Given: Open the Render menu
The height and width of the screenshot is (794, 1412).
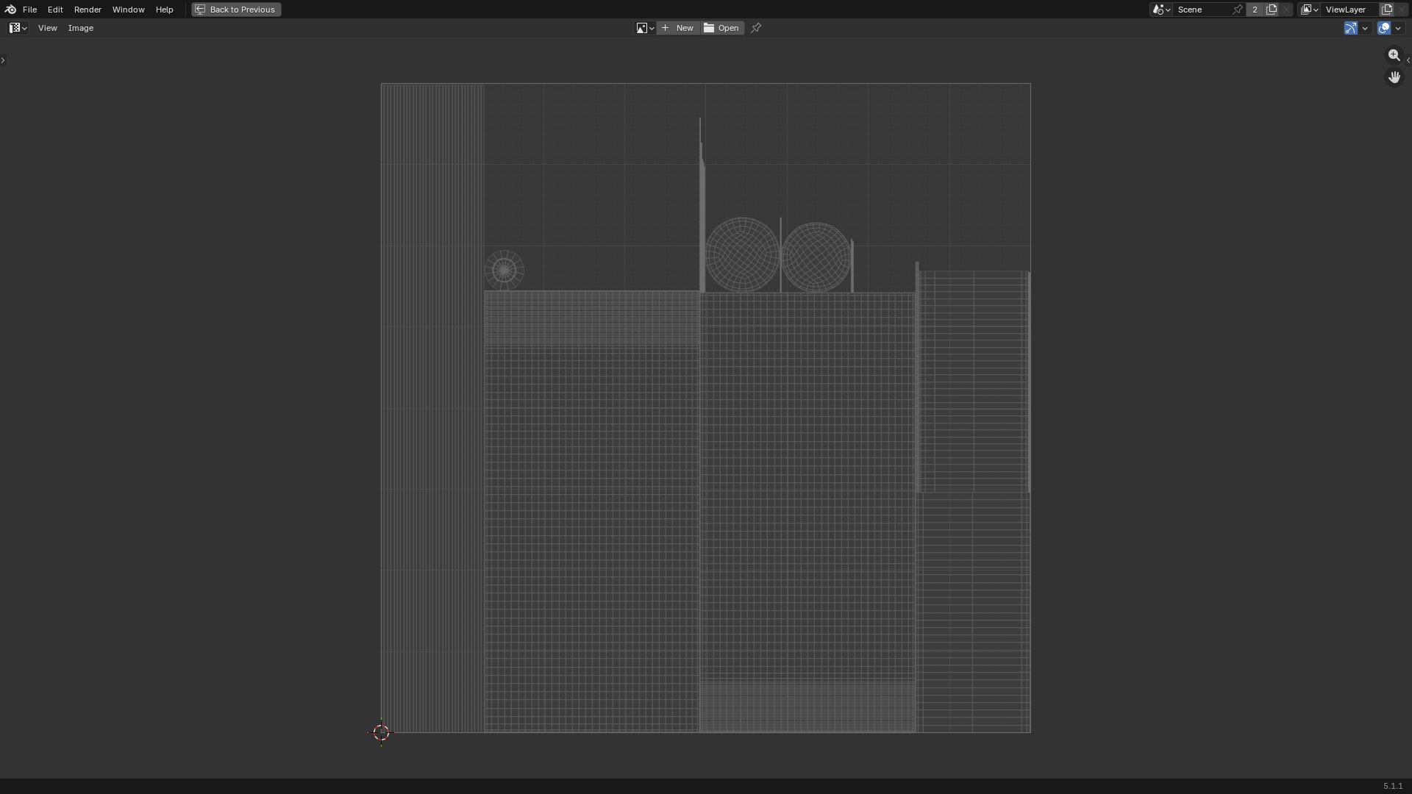Looking at the screenshot, I should click(x=88, y=10).
